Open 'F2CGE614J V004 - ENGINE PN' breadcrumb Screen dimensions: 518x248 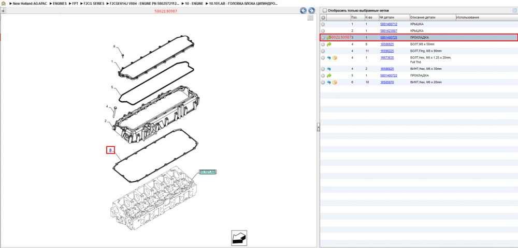pyautogui.click(x=145, y=3)
